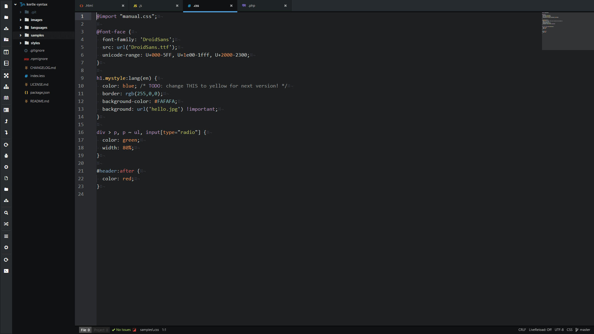594x334 pixels.
Task: Click the red linter icon beside No Issues
Action: (x=134, y=330)
